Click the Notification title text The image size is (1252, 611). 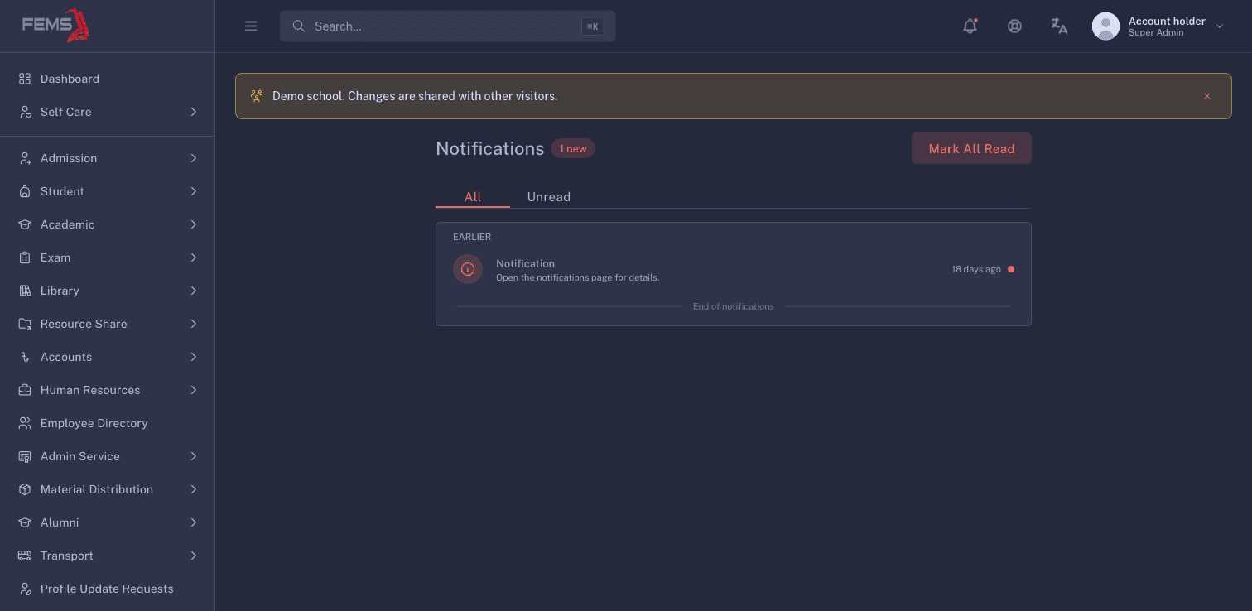click(x=525, y=263)
